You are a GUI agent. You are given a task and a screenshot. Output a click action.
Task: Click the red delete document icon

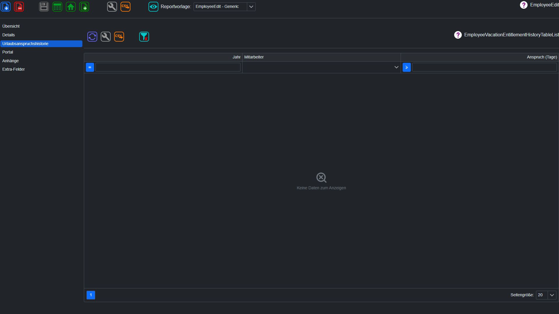pos(19,7)
